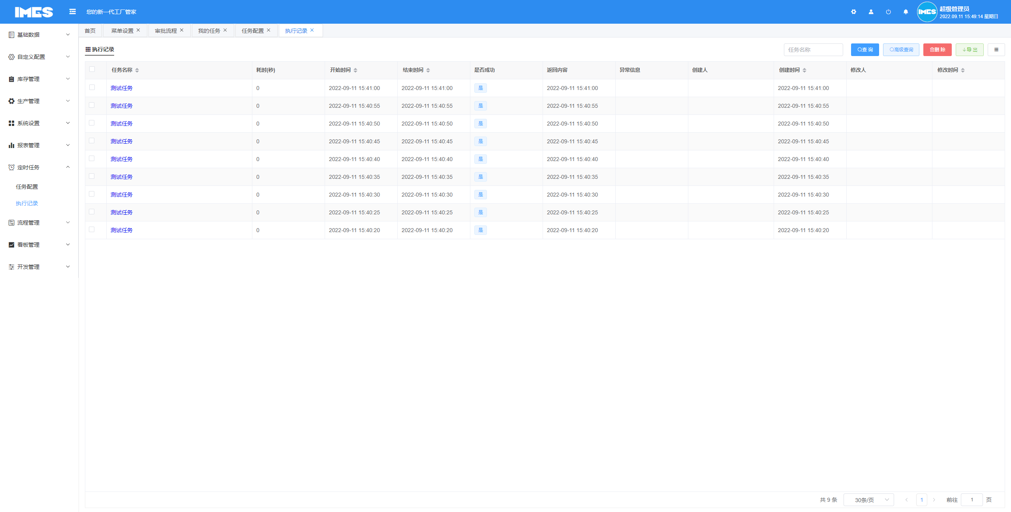Click the go-to page number input
This screenshot has width=1011, height=512.
pyautogui.click(x=972, y=500)
